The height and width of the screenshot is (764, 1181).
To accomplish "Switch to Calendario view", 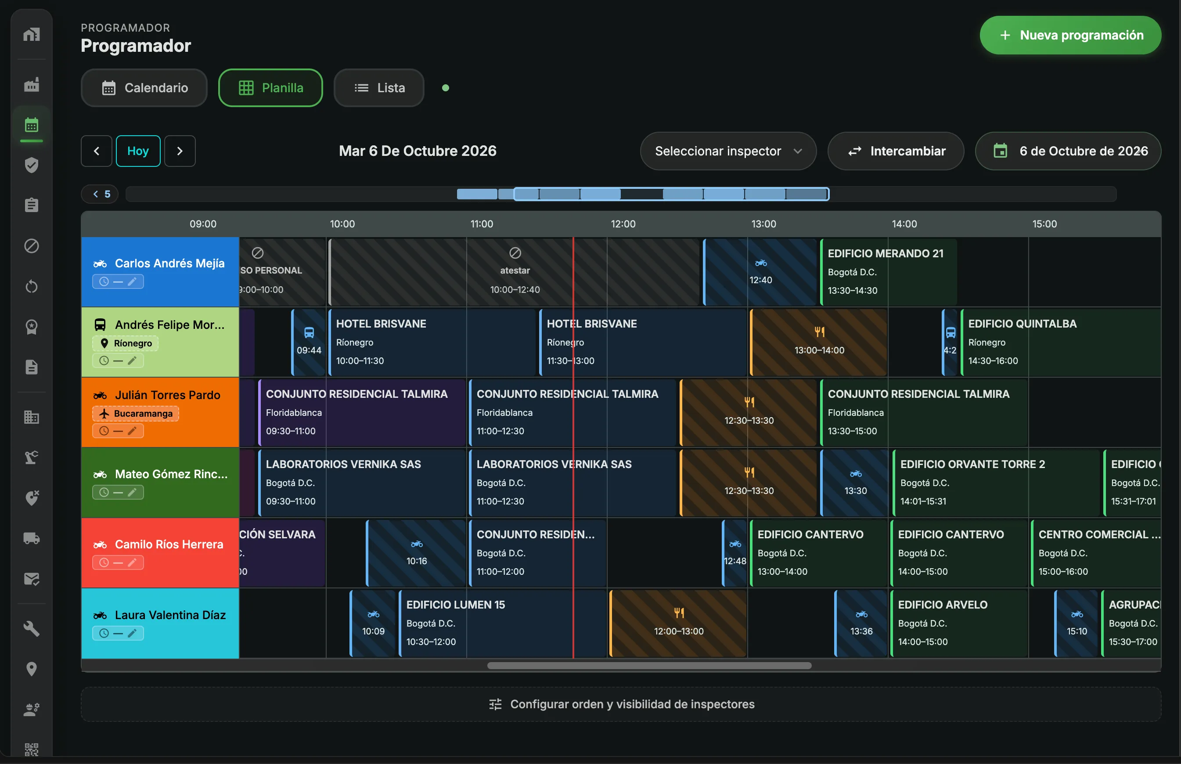I will point(144,88).
